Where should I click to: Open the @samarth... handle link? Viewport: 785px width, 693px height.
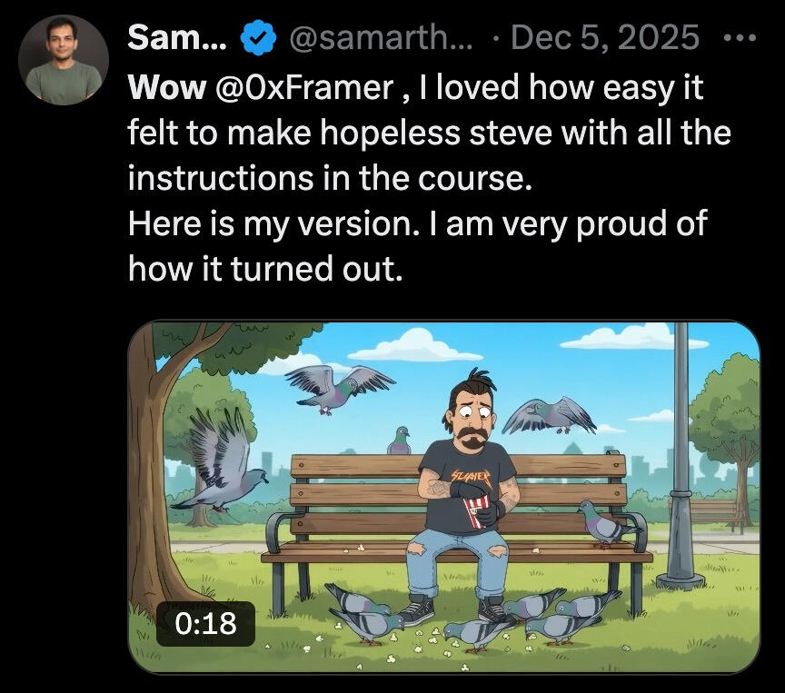point(380,37)
